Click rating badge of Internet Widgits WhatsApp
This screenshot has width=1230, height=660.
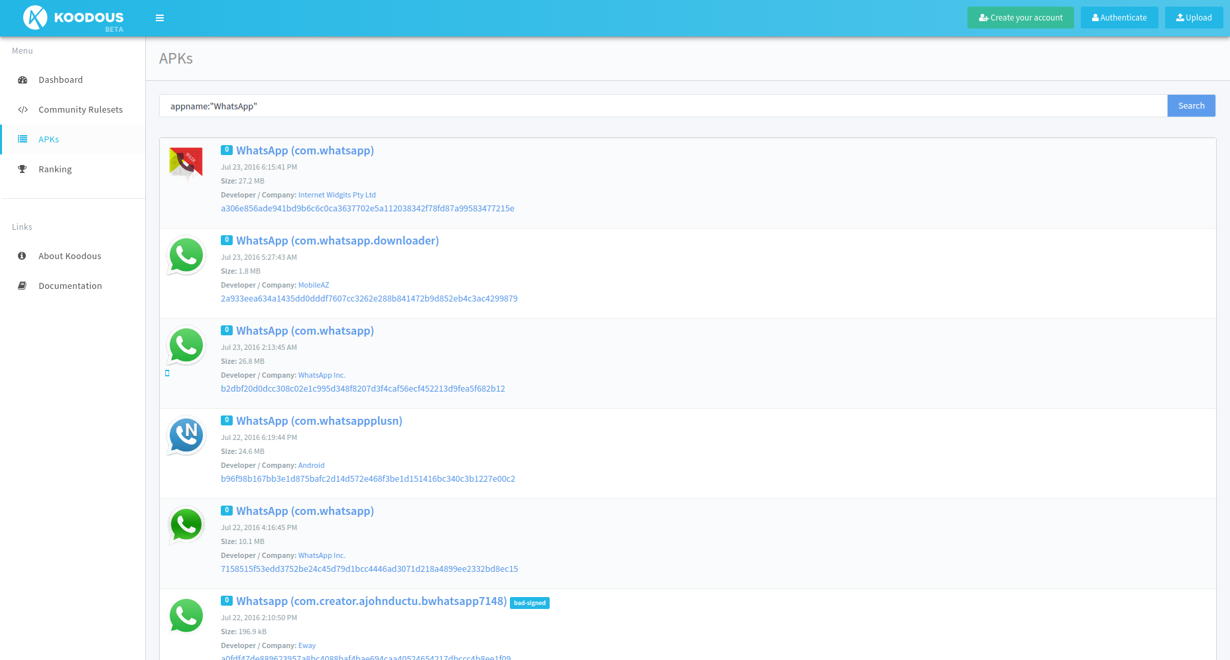(227, 150)
